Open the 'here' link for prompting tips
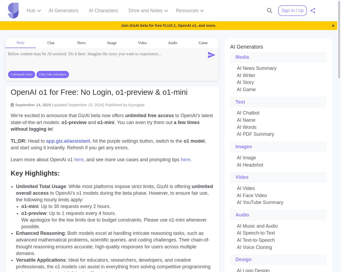This screenshot has width=341, height=272. click(x=185, y=160)
